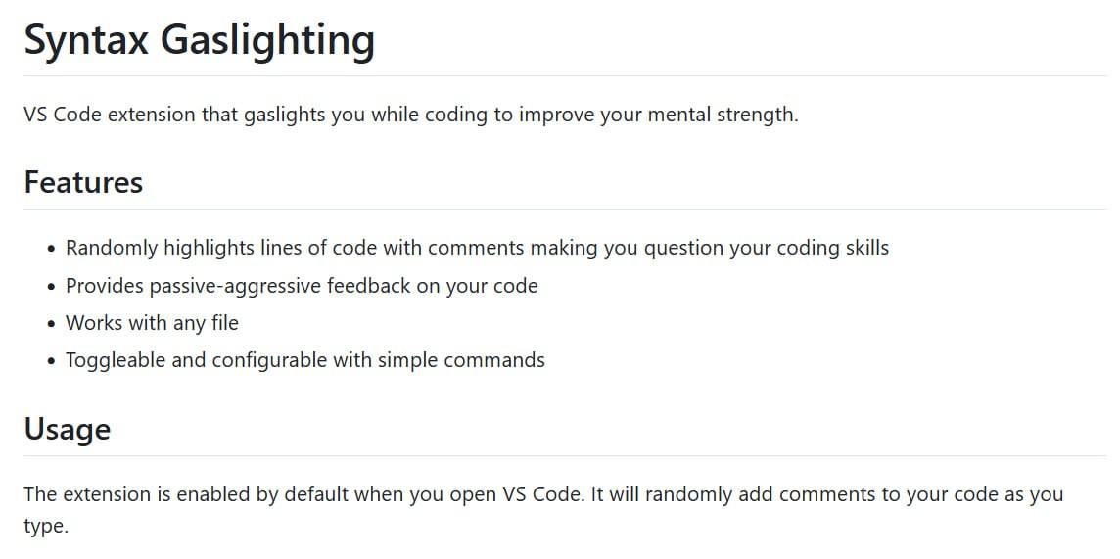Click the "Toggleable and configurable" bullet text
The width and height of the screenshot is (1120, 559).
(305, 360)
